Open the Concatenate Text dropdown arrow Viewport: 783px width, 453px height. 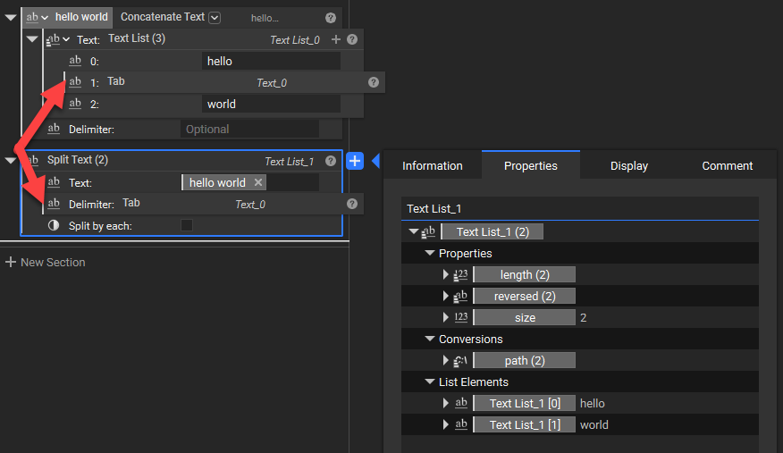coord(215,18)
